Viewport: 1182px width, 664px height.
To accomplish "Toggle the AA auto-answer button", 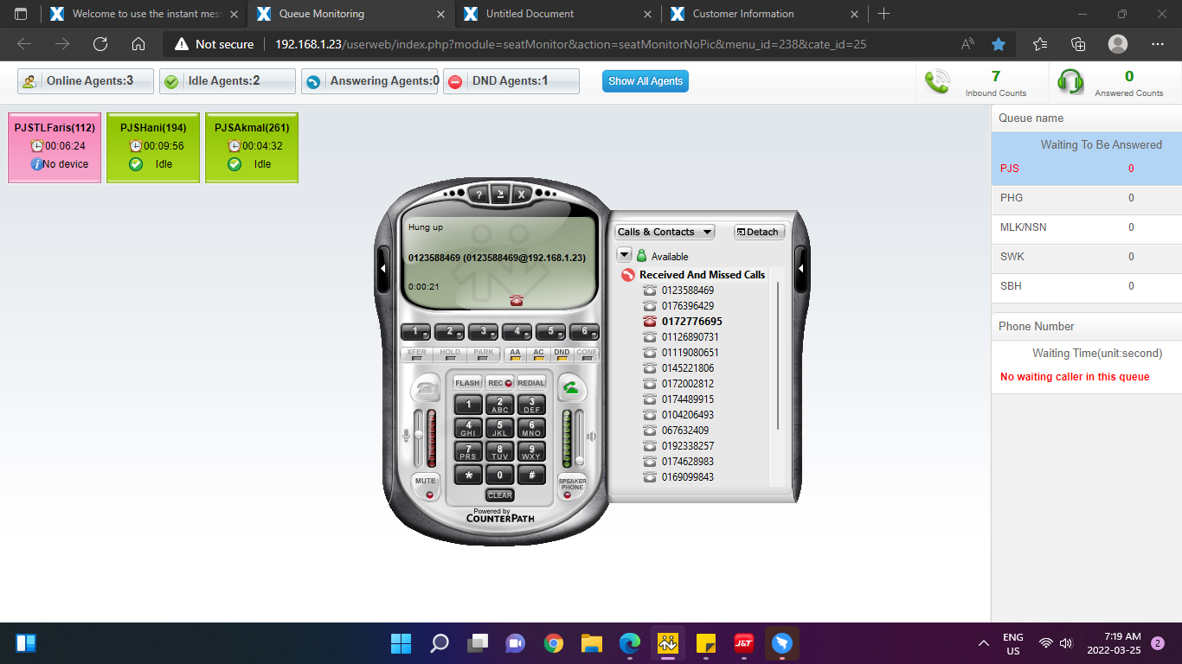I will pos(515,354).
